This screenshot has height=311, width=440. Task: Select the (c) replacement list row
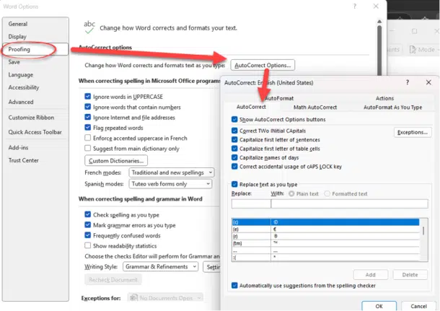325,222
